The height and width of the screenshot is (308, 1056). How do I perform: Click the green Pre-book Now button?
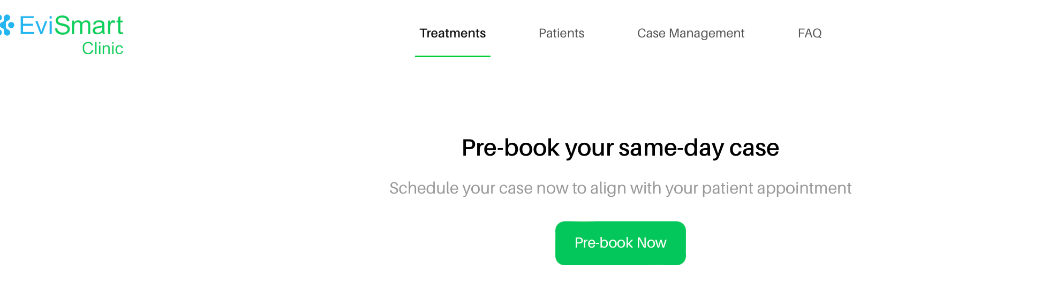click(620, 243)
